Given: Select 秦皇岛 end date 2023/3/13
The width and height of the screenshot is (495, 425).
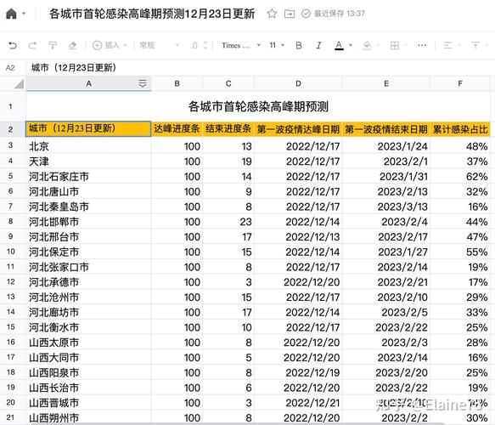Looking at the screenshot, I should [386, 207].
